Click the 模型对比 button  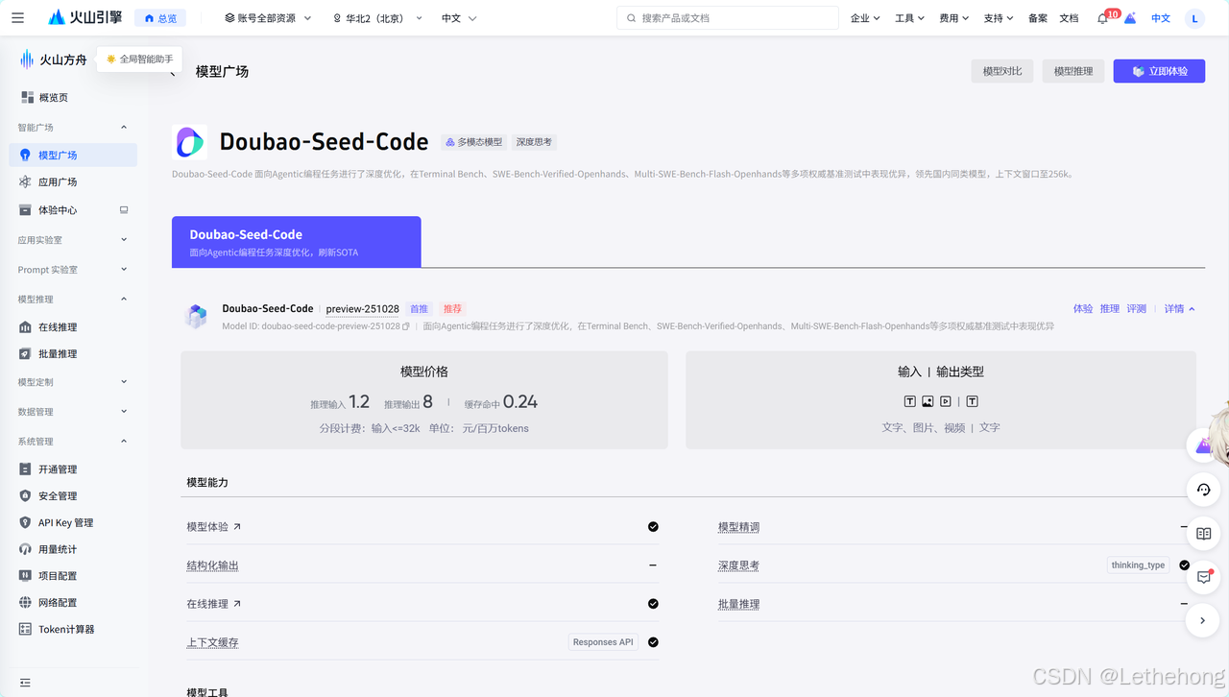point(1002,71)
